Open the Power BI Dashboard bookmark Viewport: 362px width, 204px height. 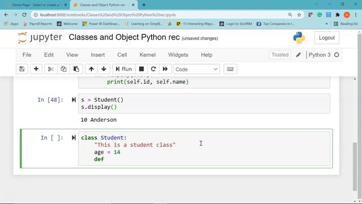point(101,24)
